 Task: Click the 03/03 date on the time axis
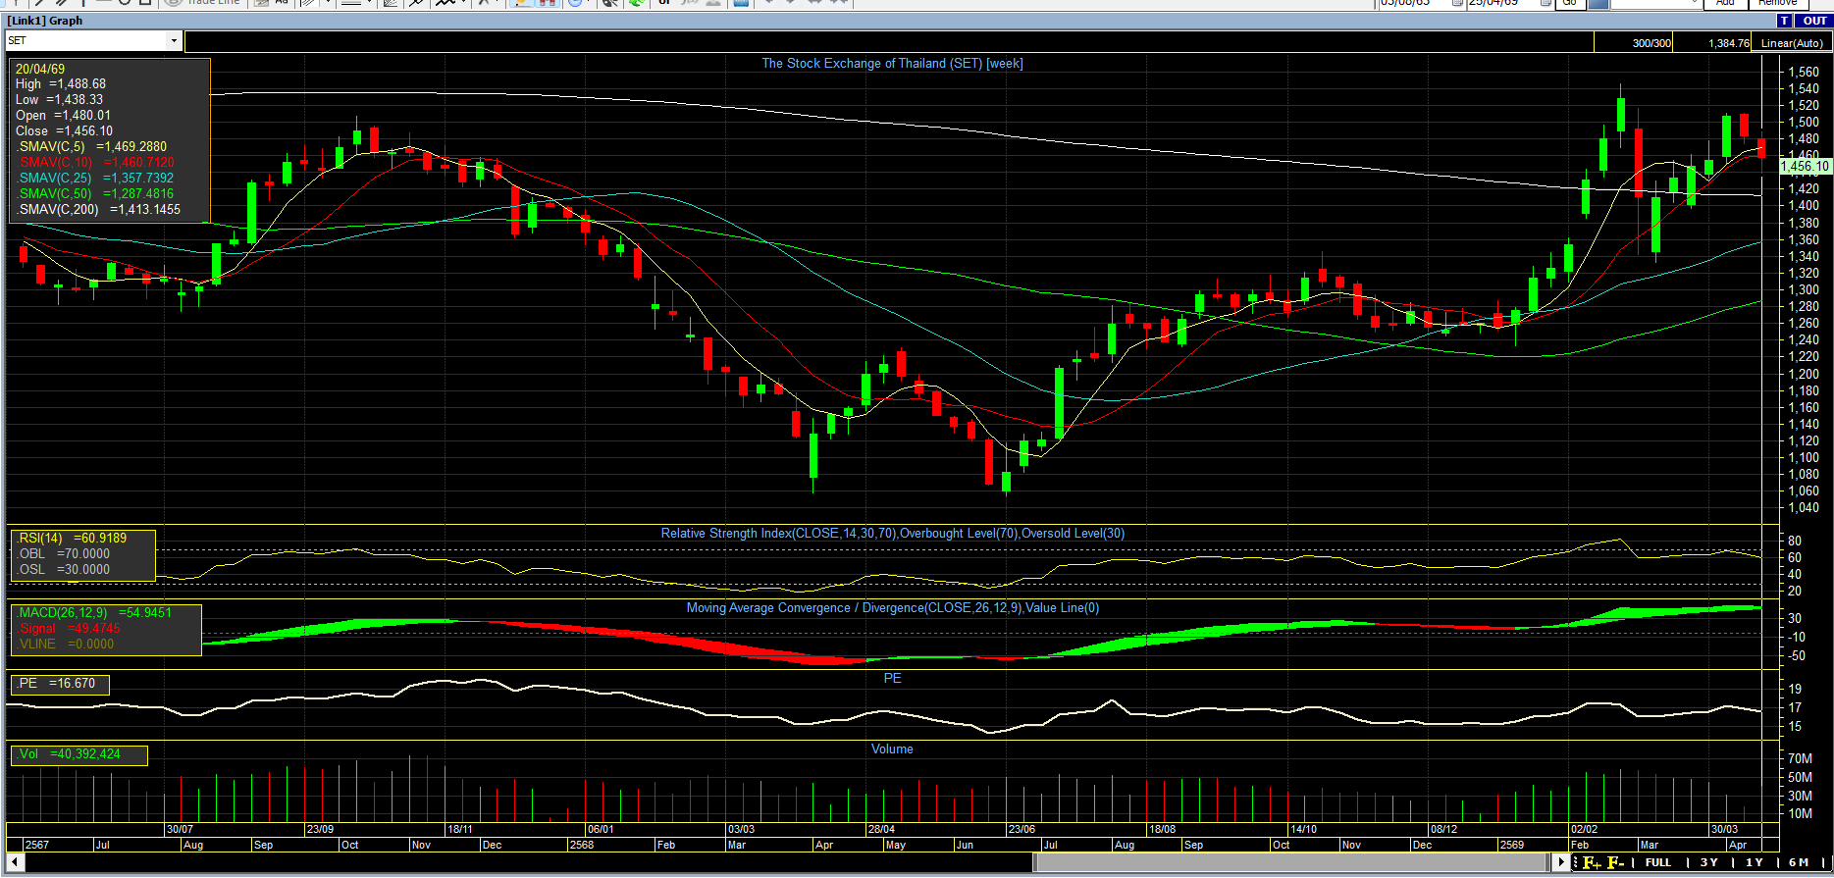point(741,830)
